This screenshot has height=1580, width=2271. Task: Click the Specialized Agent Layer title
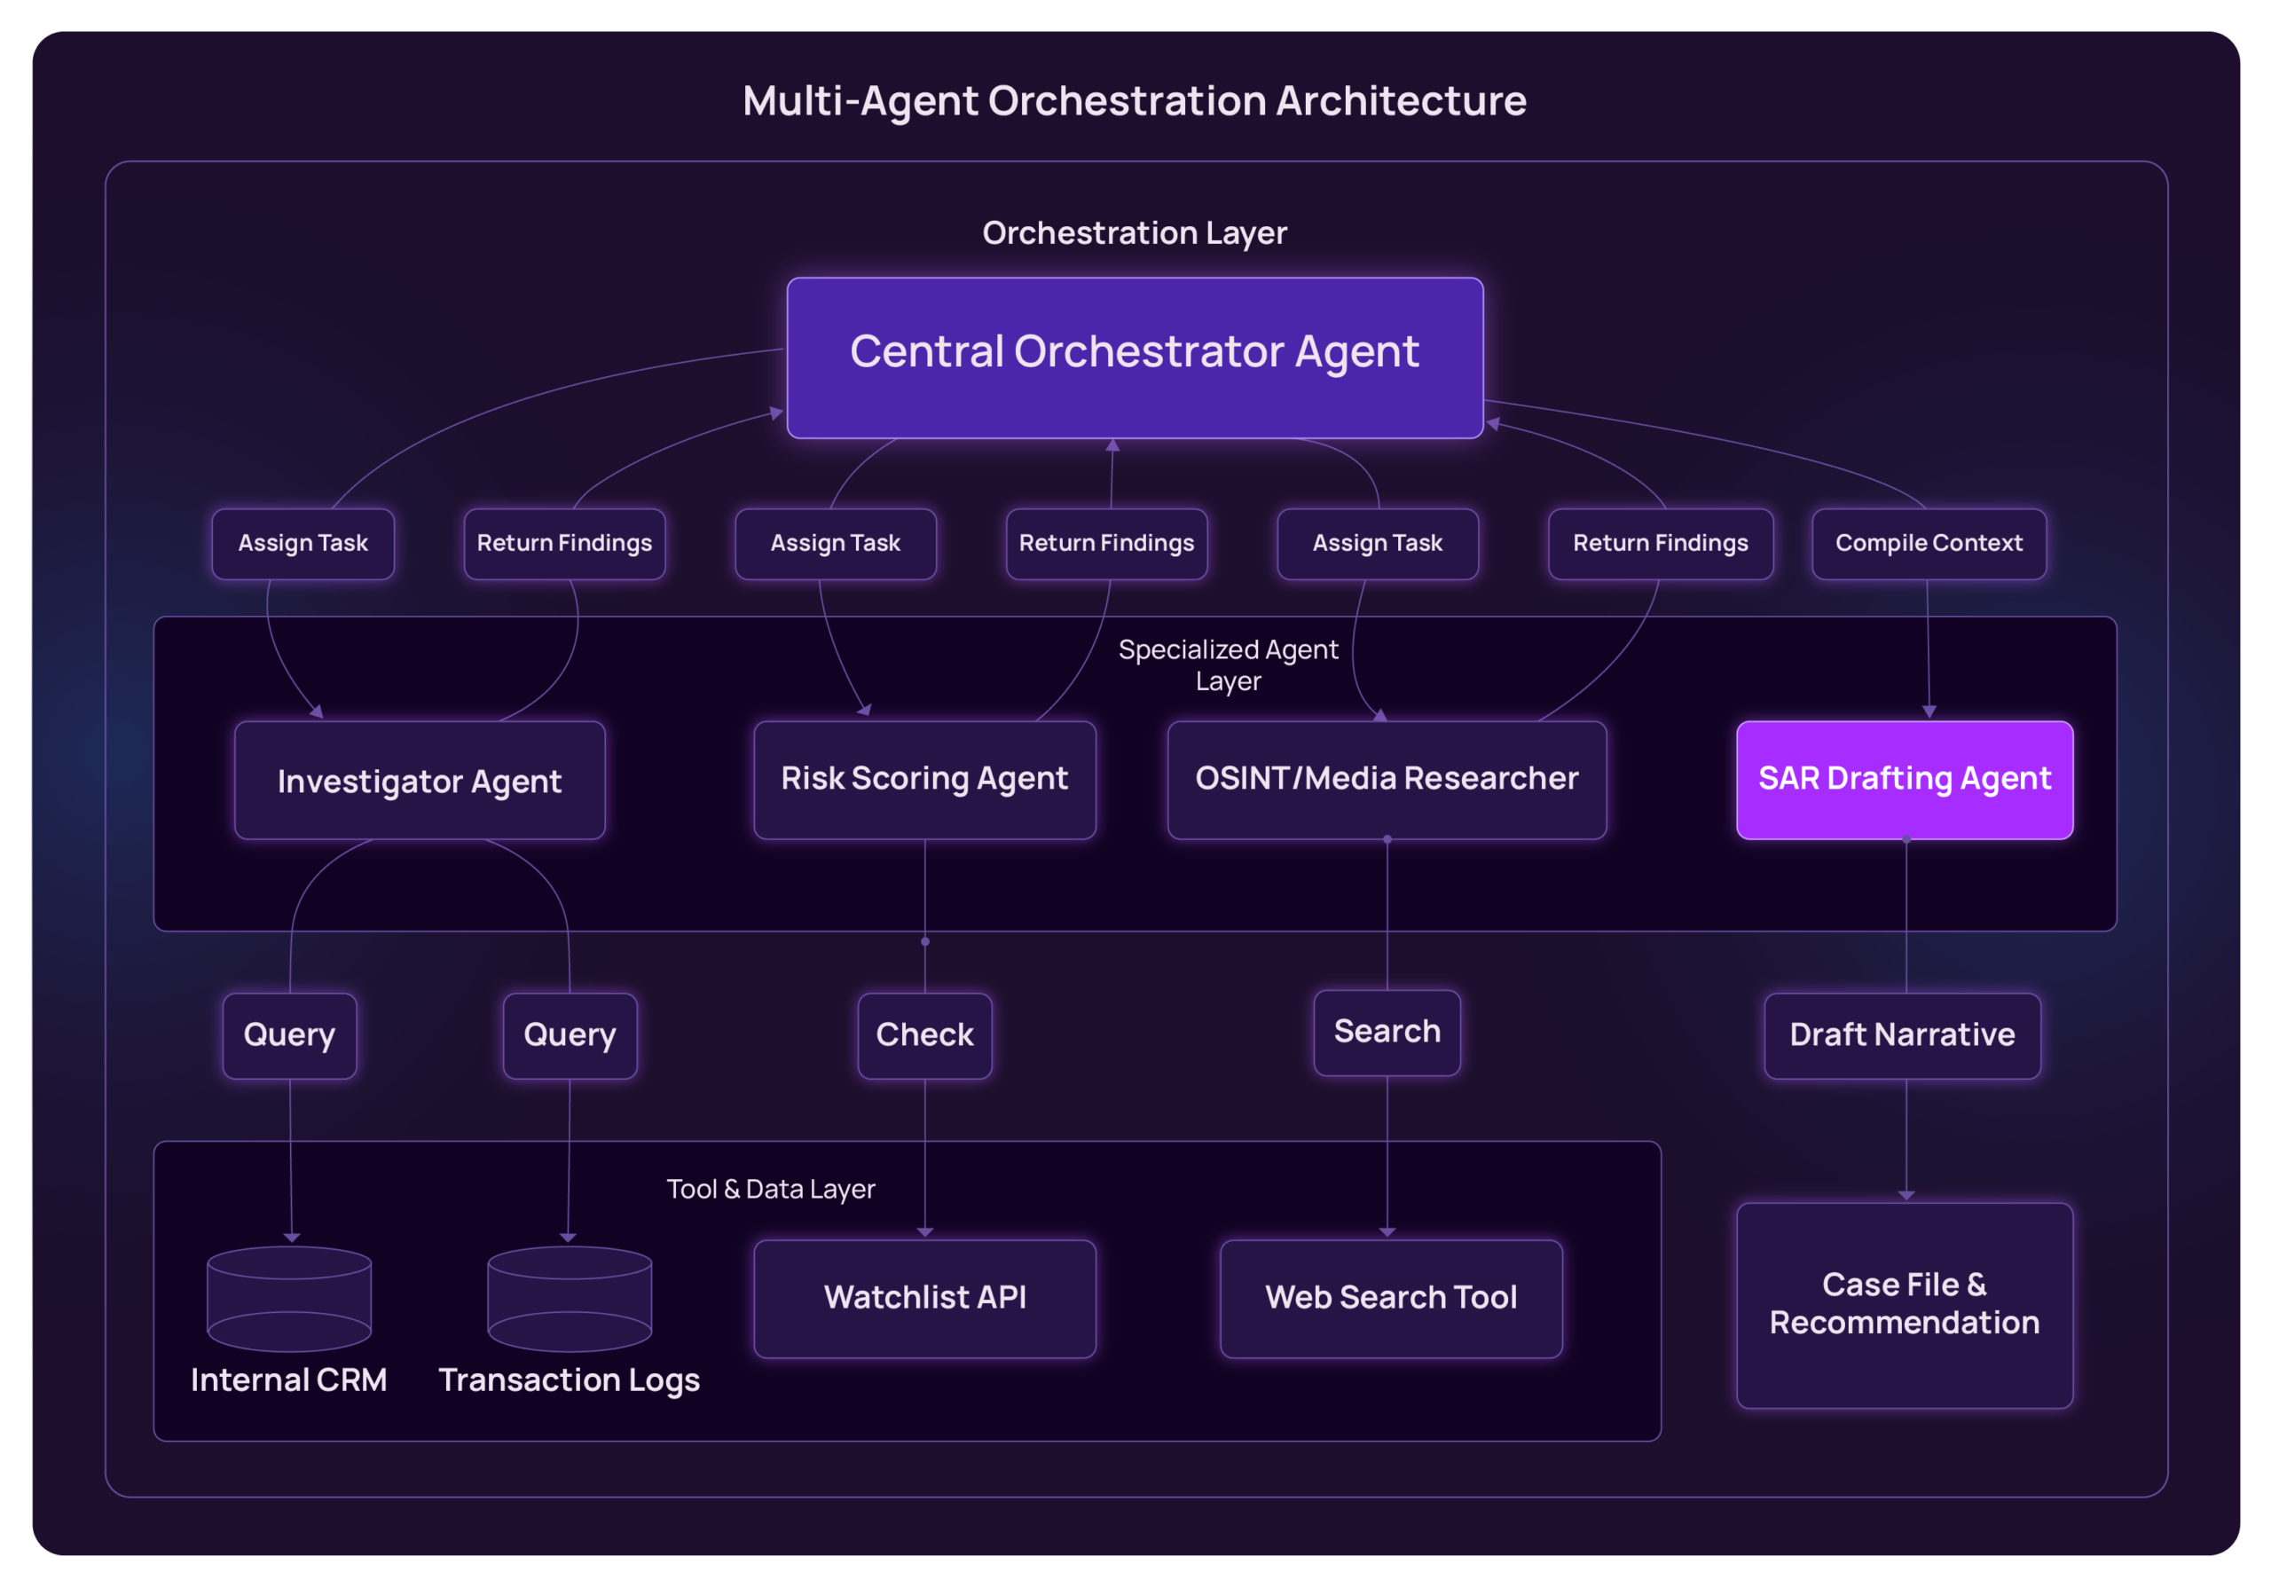[1229, 664]
